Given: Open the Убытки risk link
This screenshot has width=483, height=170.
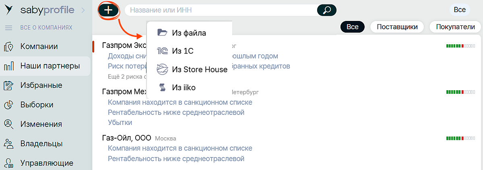Looking at the screenshot, I should pyautogui.click(x=120, y=122).
